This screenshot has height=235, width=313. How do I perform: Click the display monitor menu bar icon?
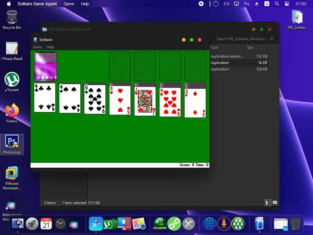click(x=237, y=4)
